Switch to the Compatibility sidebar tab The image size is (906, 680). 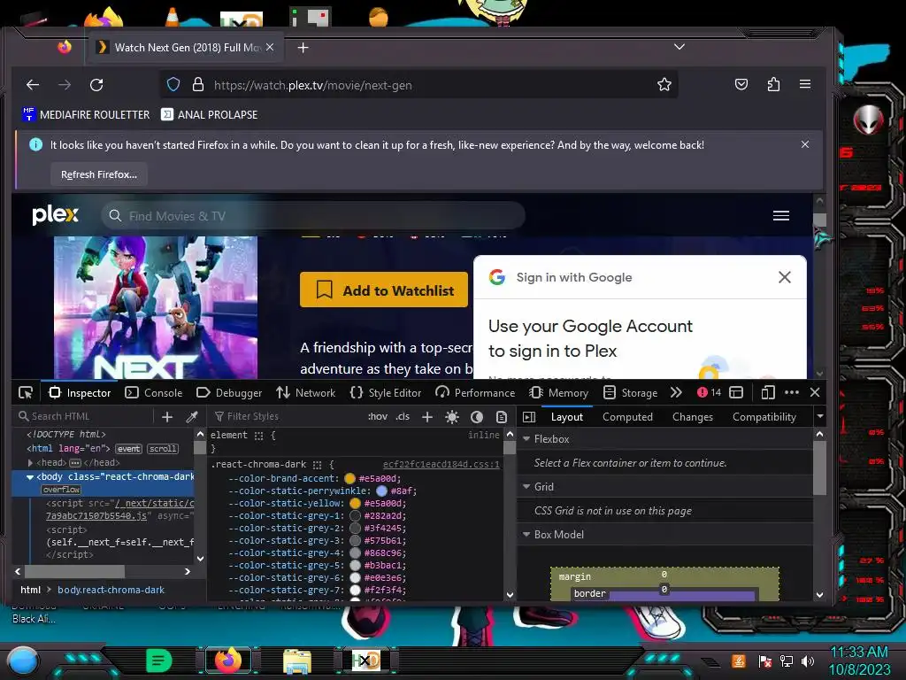click(764, 417)
